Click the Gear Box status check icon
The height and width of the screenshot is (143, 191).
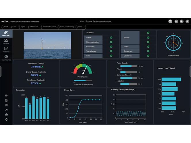[148, 56]
